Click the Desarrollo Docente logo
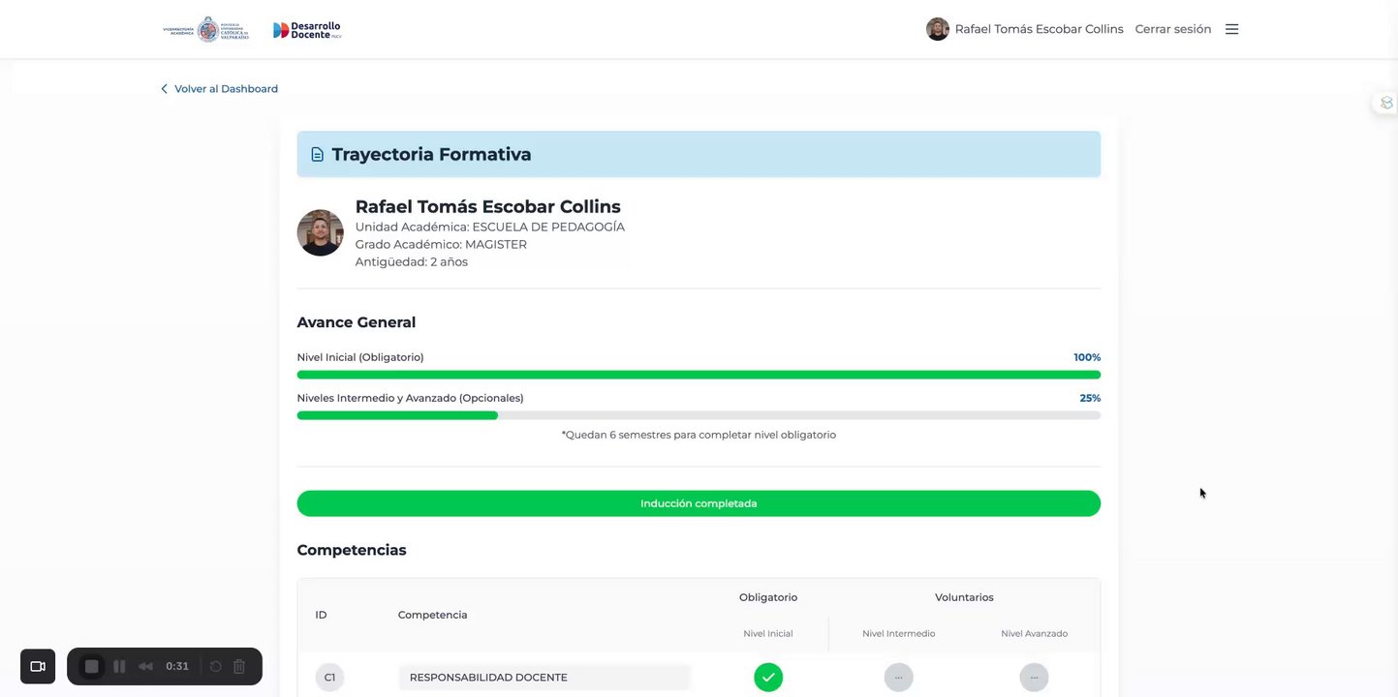Screen dimensions: 1398x697 (x=307, y=30)
